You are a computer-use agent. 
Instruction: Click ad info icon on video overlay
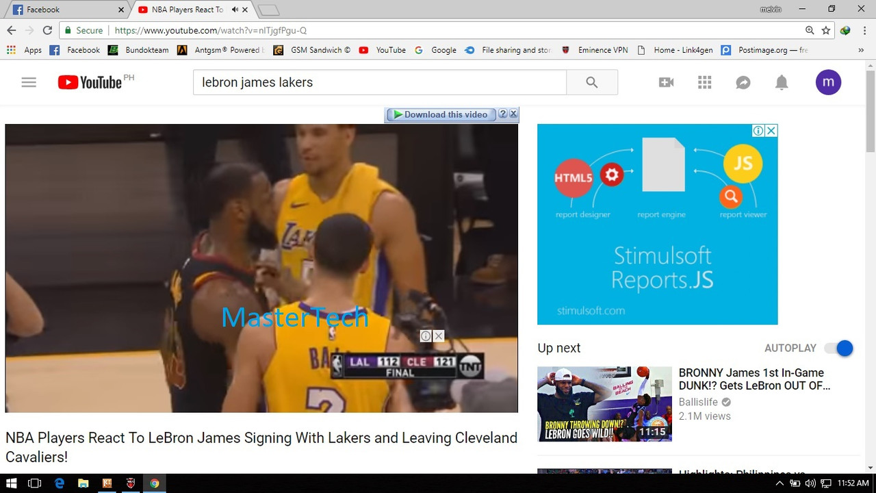(426, 336)
